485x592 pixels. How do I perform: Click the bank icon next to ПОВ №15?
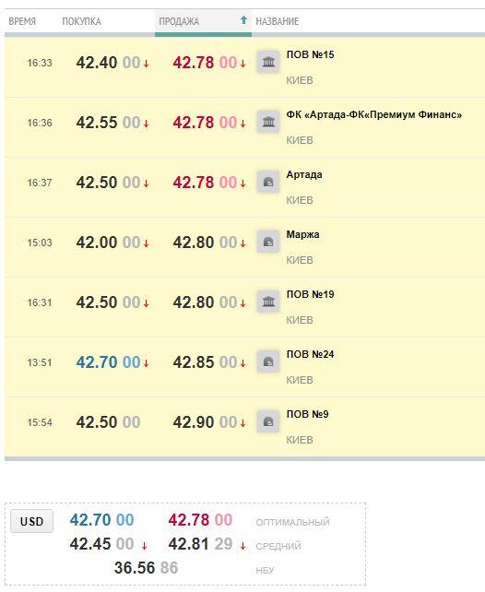click(x=268, y=62)
